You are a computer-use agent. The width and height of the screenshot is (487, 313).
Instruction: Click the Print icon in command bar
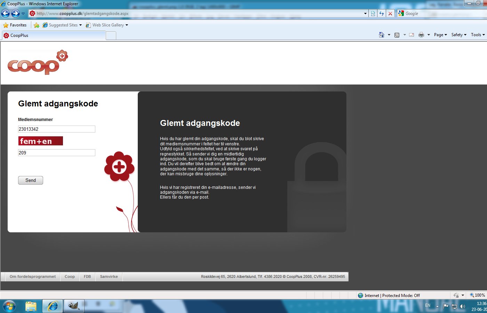click(421, 35)
